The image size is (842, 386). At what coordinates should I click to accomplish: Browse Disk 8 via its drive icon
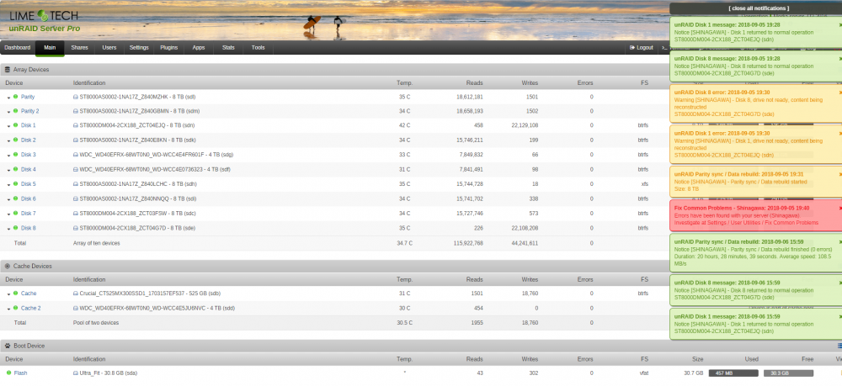pyautogui.click(x=76, y=228)
